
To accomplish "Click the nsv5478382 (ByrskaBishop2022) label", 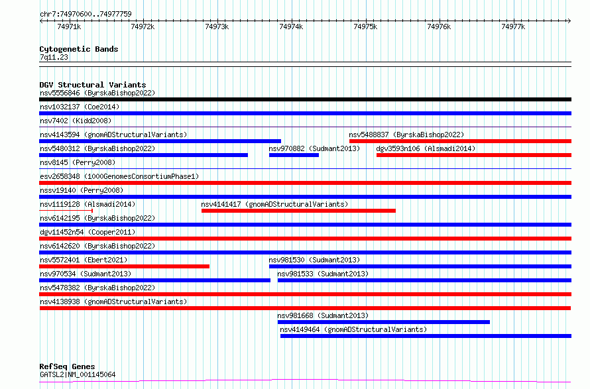I will pyautogui.click(x=97, y=288).
